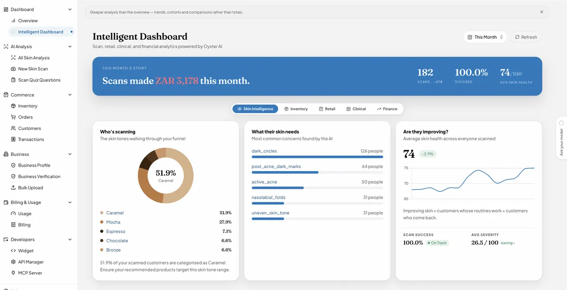This screenshot has width=567, height=290.
Task: Click the MCP Server icon
Action: [13, 273]
